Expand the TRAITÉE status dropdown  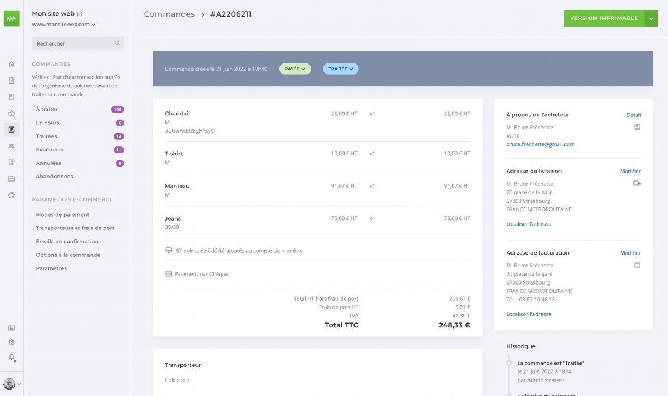click(x=341, y=69)
